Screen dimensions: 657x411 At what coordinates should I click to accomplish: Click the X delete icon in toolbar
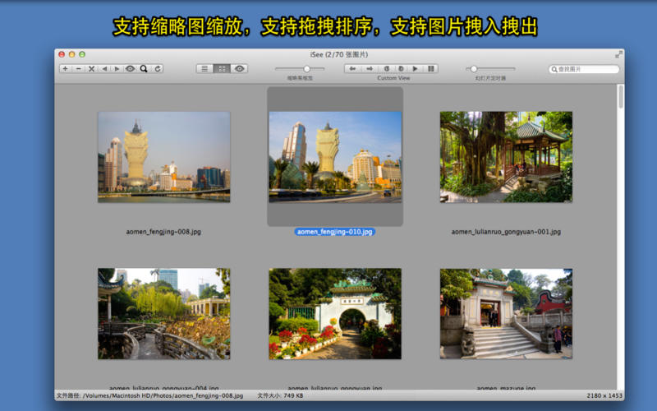[x=91, y=69]
